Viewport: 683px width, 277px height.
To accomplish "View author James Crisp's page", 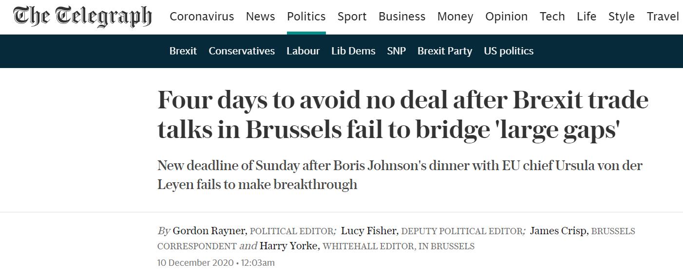I will [558, 231].
